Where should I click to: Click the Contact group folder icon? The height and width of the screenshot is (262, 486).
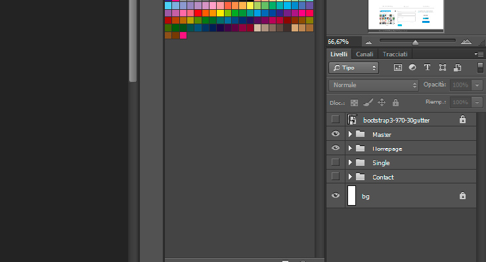[x=360, y=176]
